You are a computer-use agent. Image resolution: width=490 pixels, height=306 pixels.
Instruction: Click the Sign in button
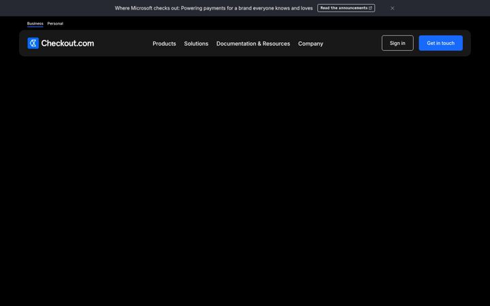397,43
